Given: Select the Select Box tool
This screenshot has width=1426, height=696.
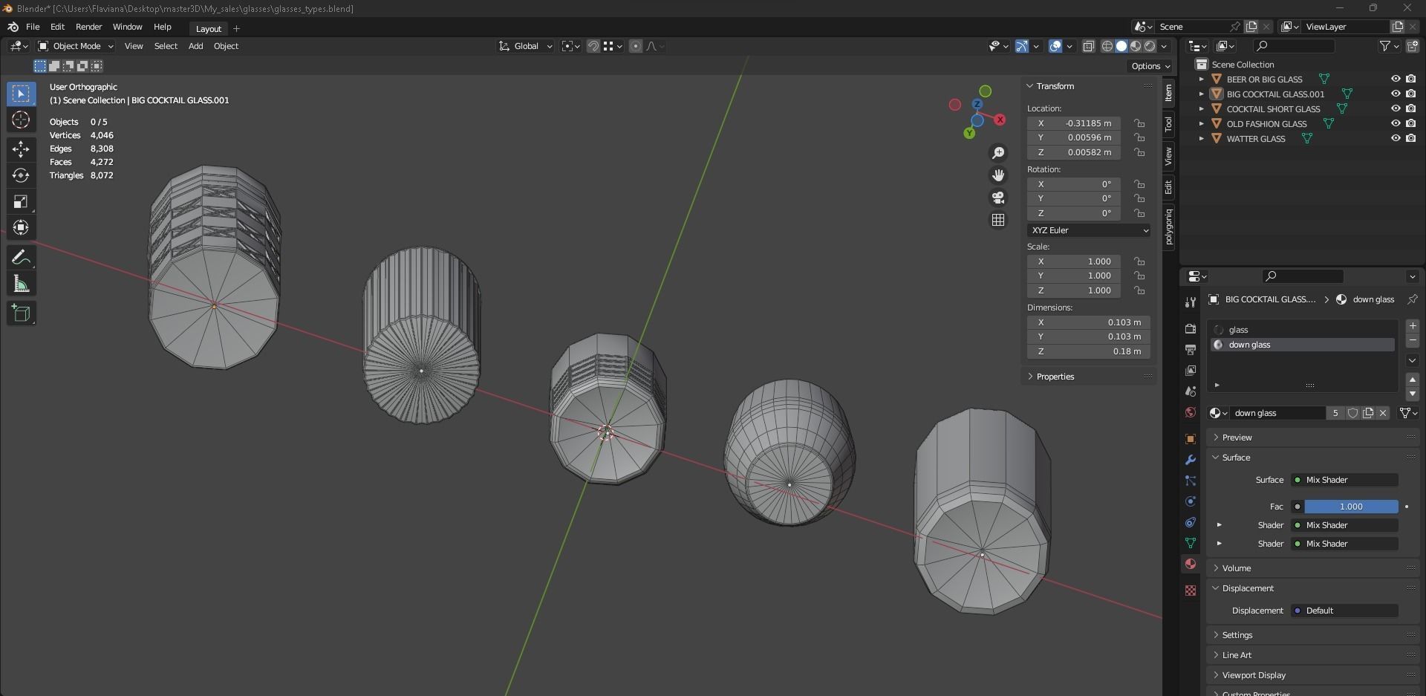Looking at the screenshot, I should [21, 94].
